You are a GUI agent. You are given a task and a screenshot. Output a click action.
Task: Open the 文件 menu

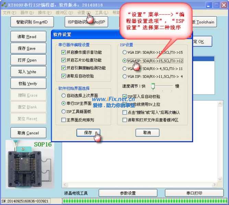click(x=9, y=13)
